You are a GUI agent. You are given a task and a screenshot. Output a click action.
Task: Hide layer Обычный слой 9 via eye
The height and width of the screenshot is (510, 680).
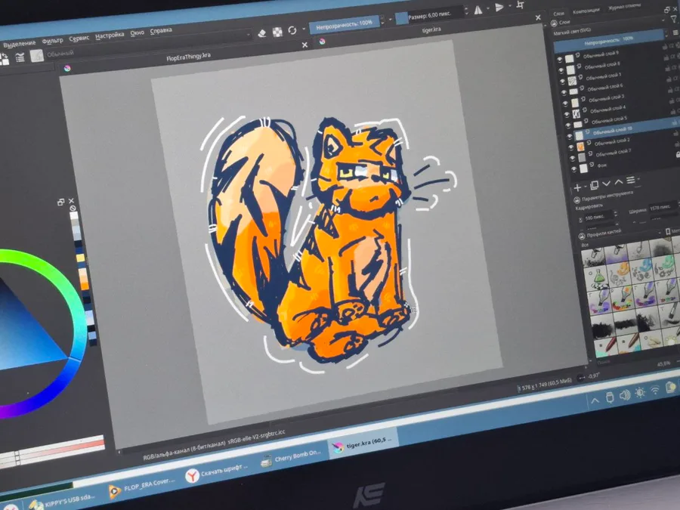(559, 60)
